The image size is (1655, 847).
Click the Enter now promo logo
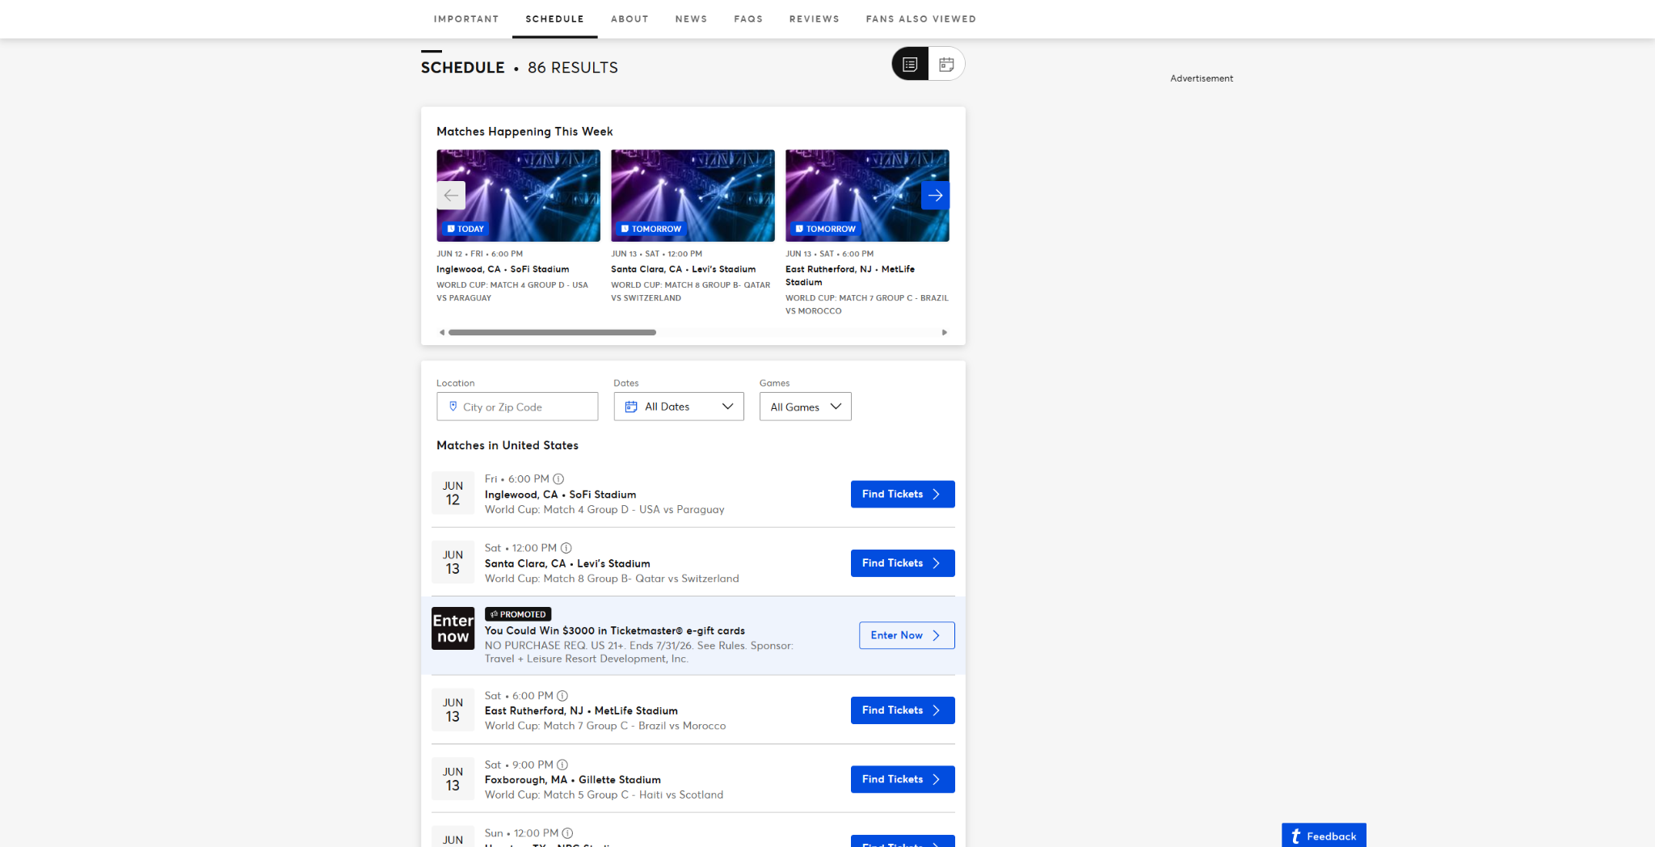click(x=453, y=628)
